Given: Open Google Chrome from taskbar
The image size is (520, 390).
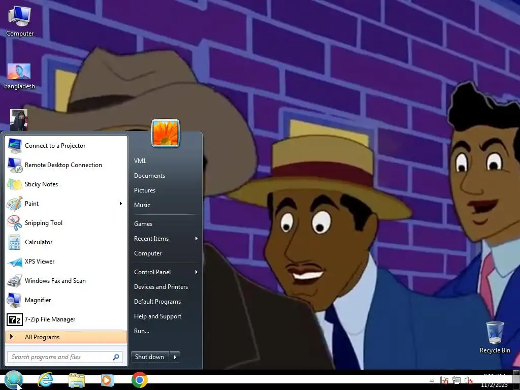Looking at the screenshot, I should tap(139, 380).
